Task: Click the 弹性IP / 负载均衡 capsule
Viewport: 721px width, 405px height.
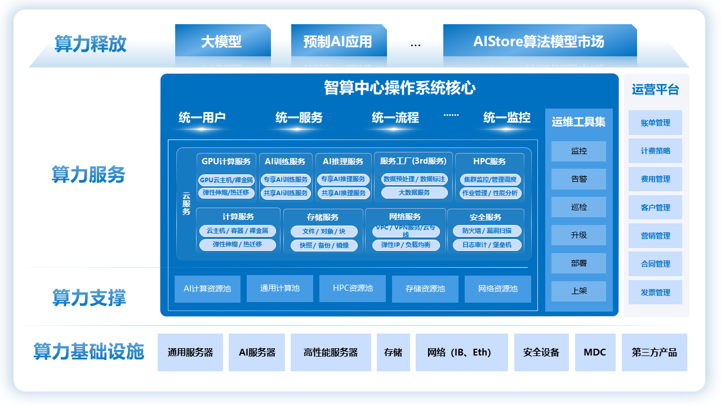Action: [407, 245]
